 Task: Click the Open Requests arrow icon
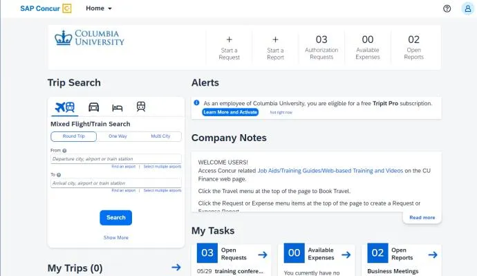(x=263, y=255)
